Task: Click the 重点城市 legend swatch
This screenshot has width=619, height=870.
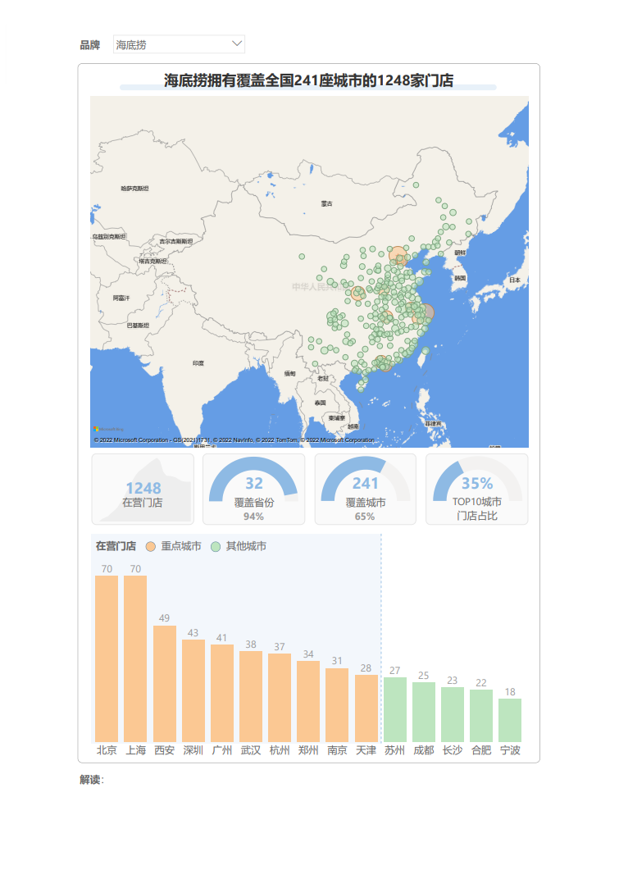Action: click(150, 547)
